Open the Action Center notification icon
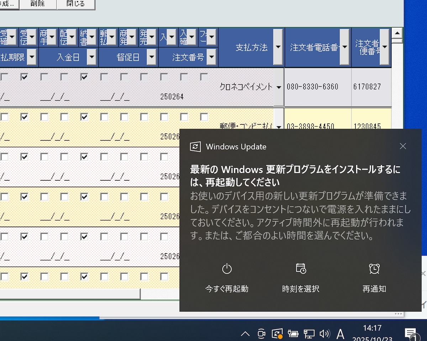 (x=410, y=334)
